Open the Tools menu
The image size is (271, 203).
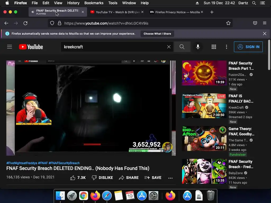[113, 3]
